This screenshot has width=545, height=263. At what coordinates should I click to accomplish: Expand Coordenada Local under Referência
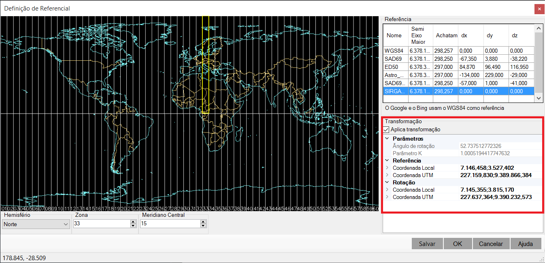click(387, 168)
